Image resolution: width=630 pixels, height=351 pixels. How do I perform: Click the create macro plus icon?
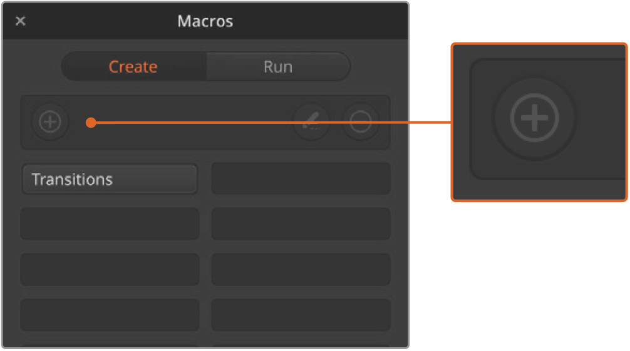coord(50,122)
